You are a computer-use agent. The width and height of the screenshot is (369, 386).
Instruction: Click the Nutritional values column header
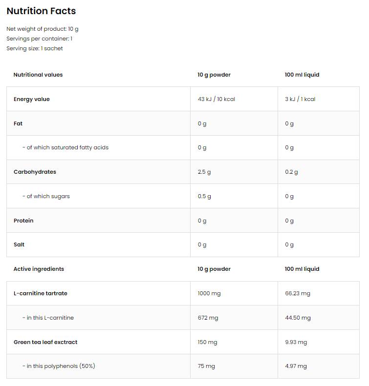click(x=38, y=75)
